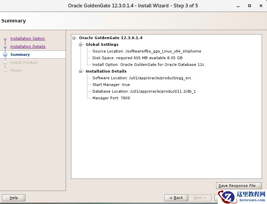Screen dimensions: 267x204
Task: Select the Manager Port: 7809 row
Action: click(x=111, y=98)
